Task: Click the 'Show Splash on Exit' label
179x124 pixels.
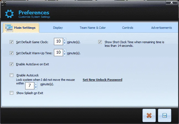Action: pyautogui.click(x=30, y=93)
